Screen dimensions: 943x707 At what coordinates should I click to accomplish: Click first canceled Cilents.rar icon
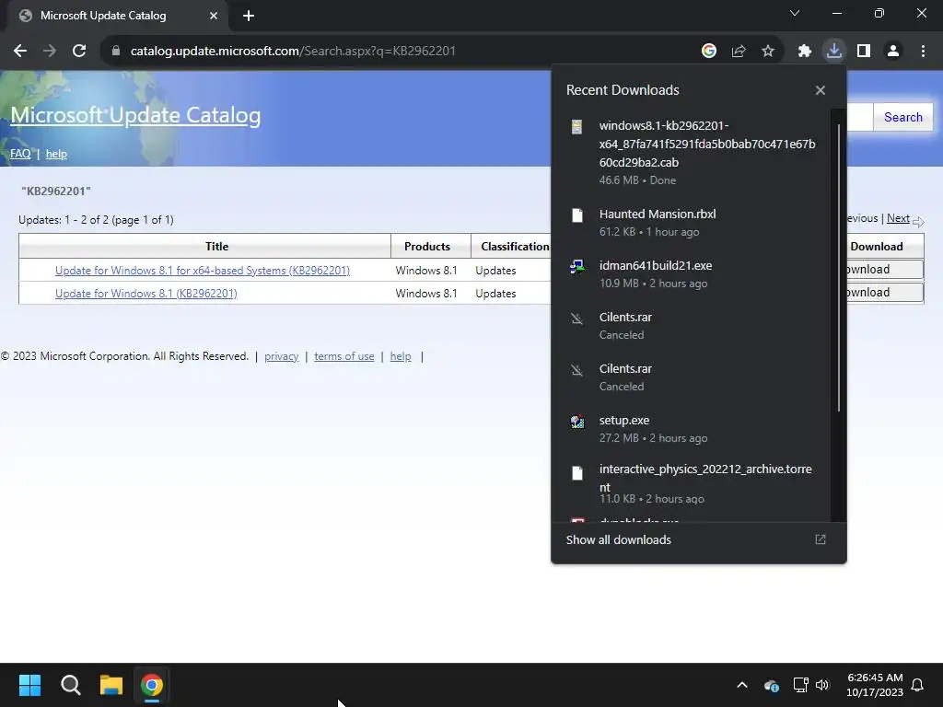point(576,318)
